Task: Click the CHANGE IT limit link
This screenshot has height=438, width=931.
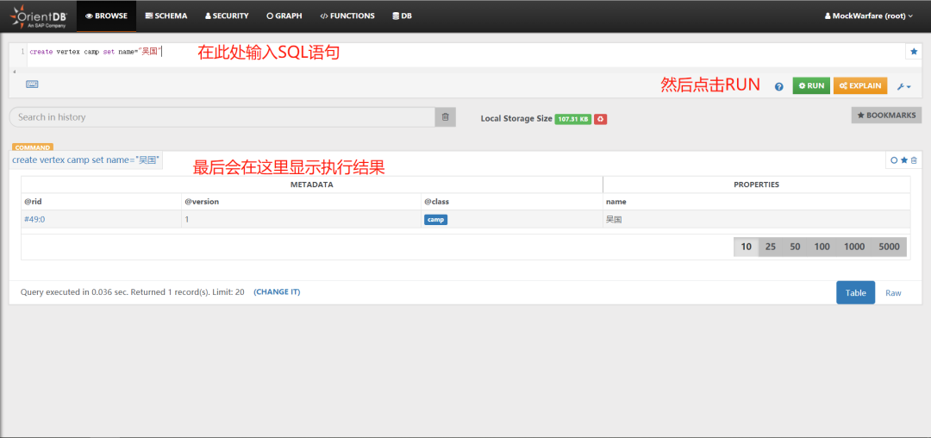Action: click(277, 292)
